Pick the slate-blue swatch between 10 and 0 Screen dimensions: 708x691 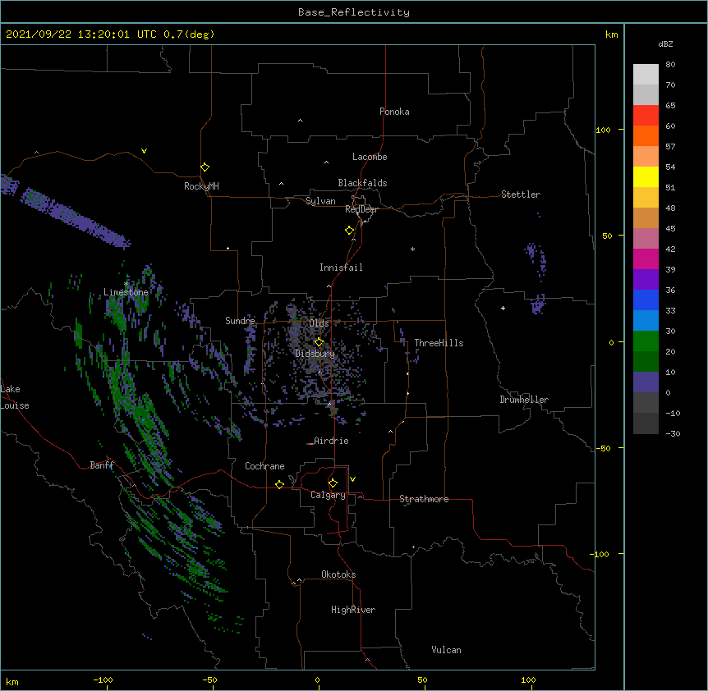(x=646, y=382)
